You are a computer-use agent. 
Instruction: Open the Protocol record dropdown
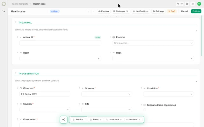[153, 43]
